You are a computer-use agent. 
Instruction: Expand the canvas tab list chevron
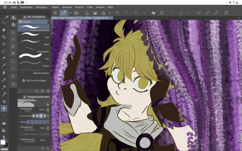(240, 18)
